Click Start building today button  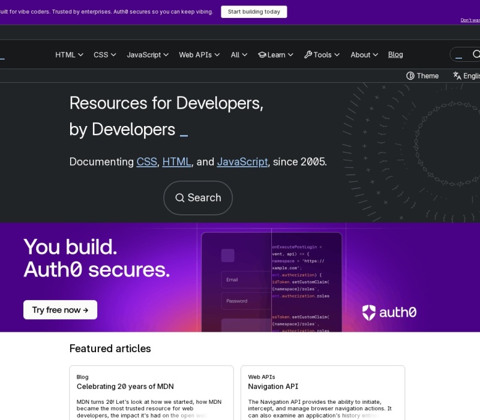click(x=254, y=11)
